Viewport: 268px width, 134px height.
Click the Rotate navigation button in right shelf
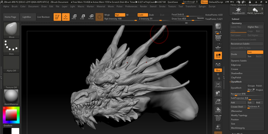[x=218, y=110]
